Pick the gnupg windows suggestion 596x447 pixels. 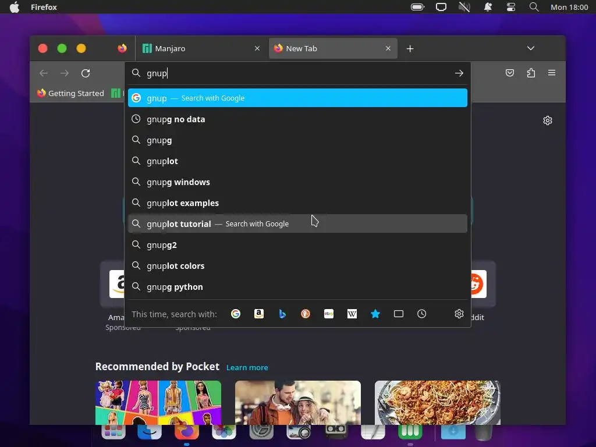point(297,182)
